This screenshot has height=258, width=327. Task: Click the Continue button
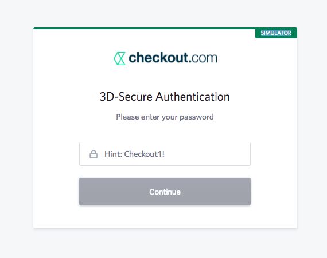click(x=165, y=192)
